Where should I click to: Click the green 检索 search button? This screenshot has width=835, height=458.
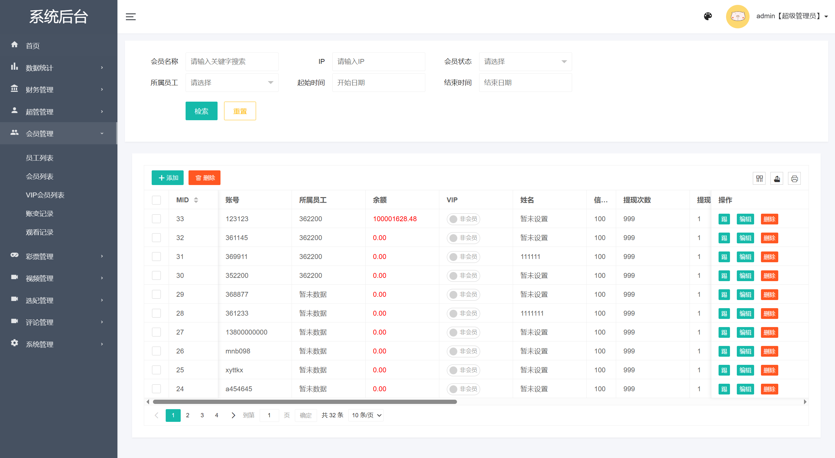click(201, 111)
